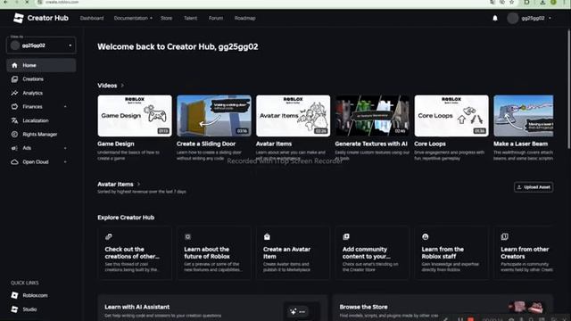The image size is (571, 321).
Task: Play Avatar Items video thumbnail
Action: [294, 116]
